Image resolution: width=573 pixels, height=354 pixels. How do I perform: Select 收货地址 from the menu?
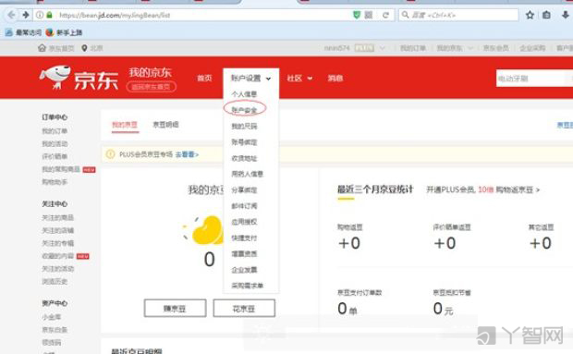point(244,158)
